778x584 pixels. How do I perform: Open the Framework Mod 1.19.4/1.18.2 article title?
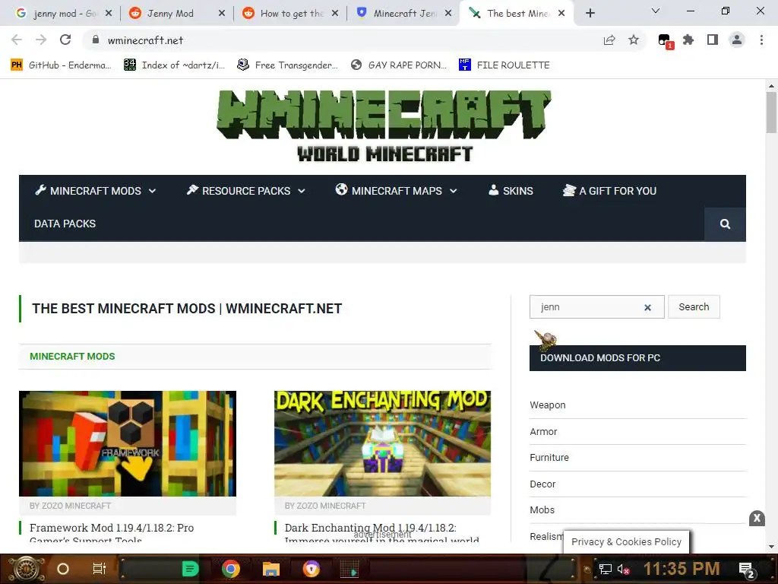[x=112, y=533]
